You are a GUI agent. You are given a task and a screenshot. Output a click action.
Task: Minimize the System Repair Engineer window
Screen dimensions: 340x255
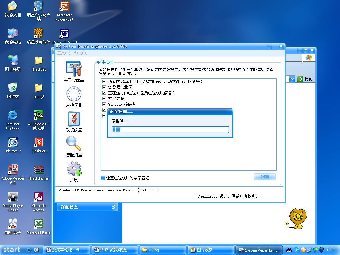pyautogui.click(x=269, y=46)
